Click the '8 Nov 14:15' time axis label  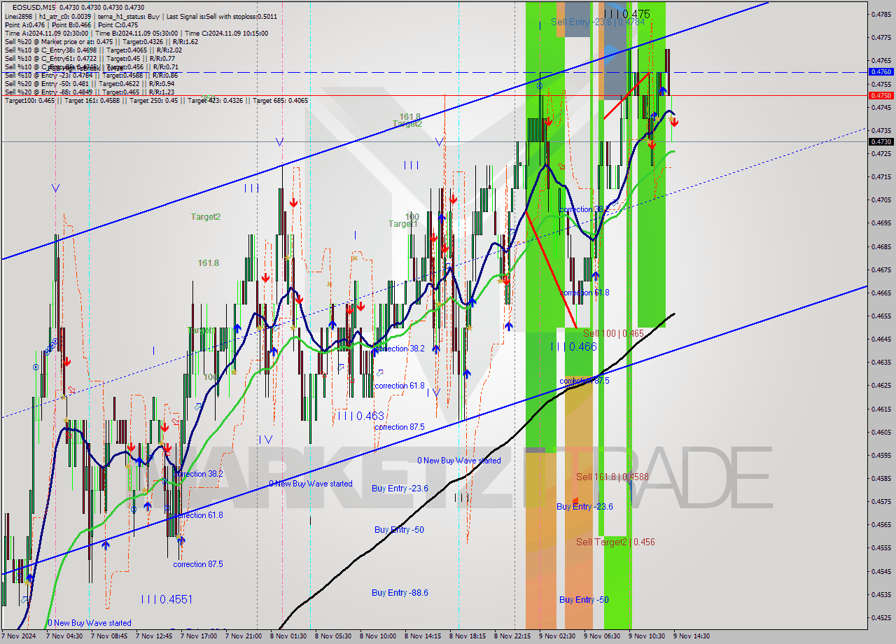pyautogui.click(x=422, y=636)
